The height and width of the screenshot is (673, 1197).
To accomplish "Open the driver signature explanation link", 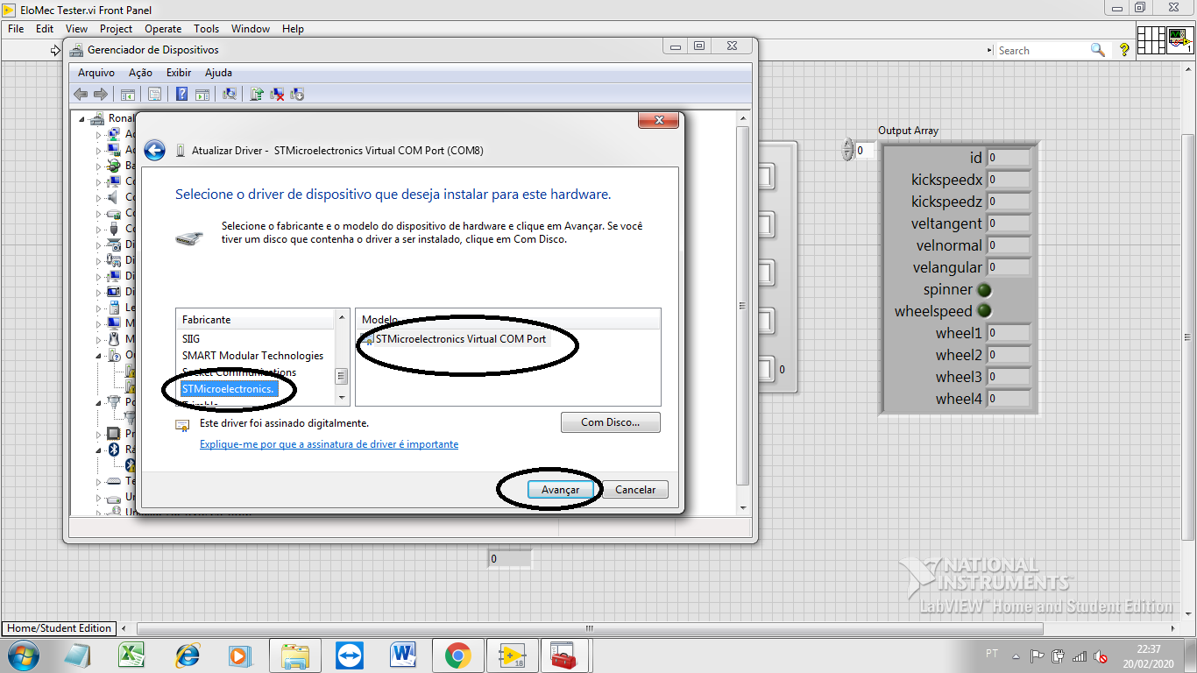I will click(329, 444).
